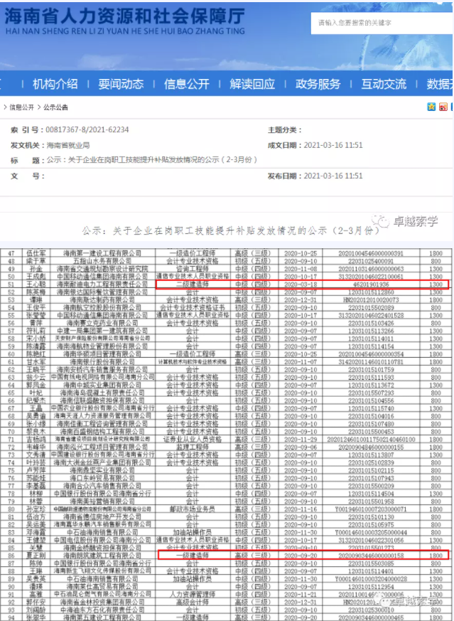Open the 互动交流 navigation menu
Viewport: 454px width, 621px height.
(x=383, y=84)
